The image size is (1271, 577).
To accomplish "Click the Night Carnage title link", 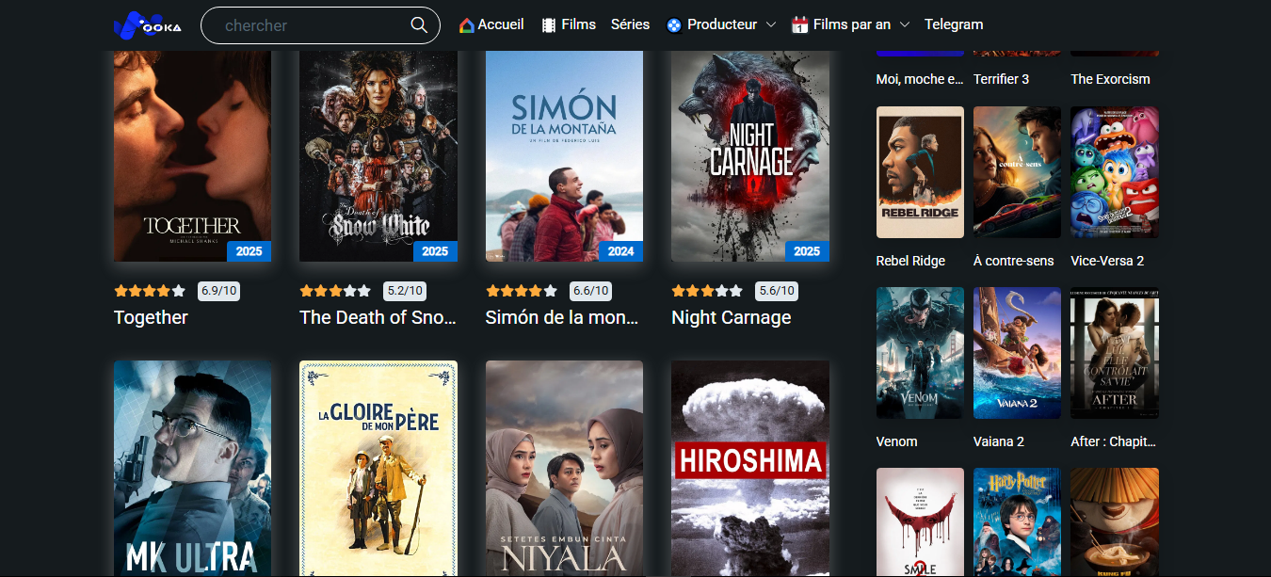I will [x=732, y=317].
